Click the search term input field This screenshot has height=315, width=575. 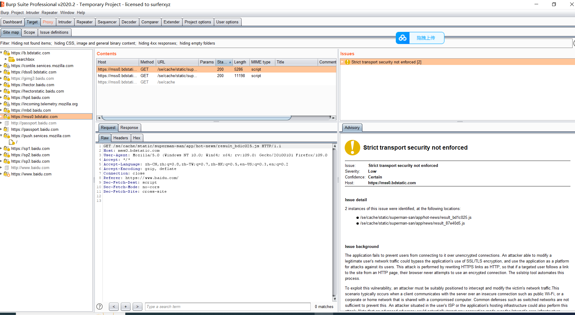coord(228,307)
